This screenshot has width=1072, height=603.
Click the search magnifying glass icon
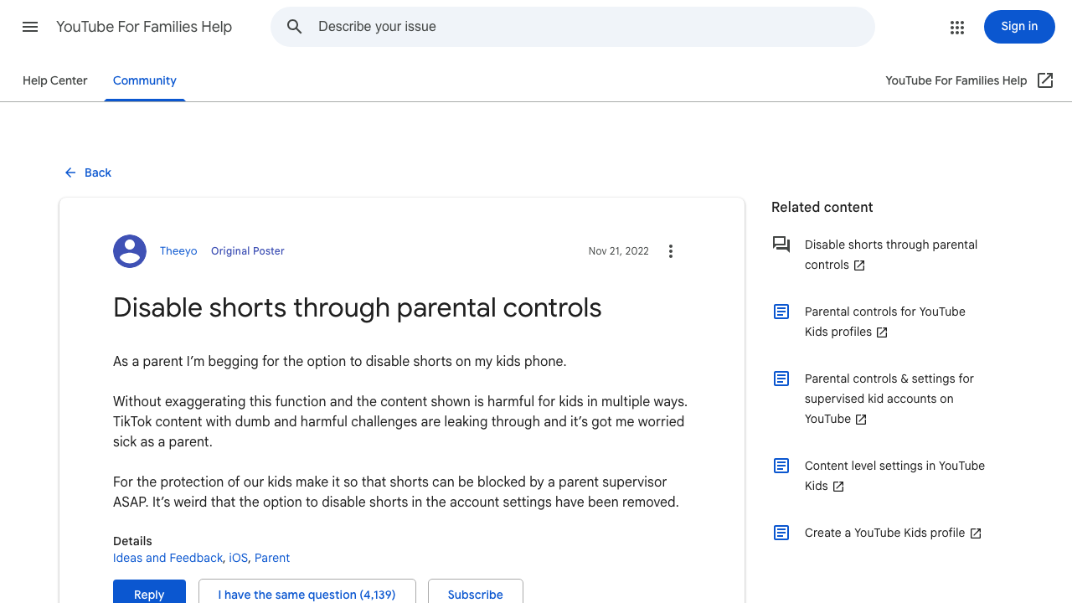click(x=295, y=27)
